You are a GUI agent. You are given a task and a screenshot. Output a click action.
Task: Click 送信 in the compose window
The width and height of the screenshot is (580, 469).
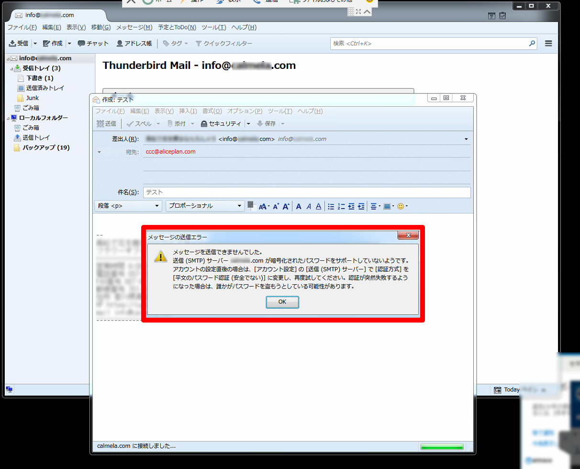pos(106,123)
